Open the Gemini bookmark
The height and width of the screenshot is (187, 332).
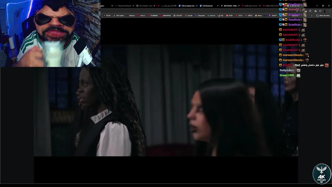pyautogui.click(x=211, y=16)
